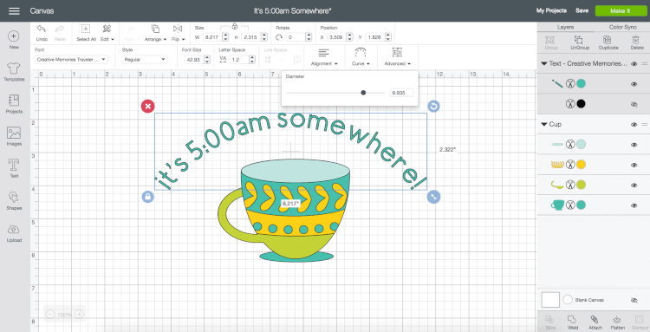Hide the light-blue cup top layer
The height and width of the screenshot is (332, 650).
pos(634,145)
